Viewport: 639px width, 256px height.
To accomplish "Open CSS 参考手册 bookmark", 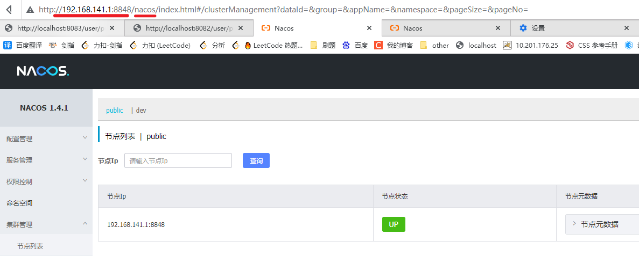I will click(592, 45).
